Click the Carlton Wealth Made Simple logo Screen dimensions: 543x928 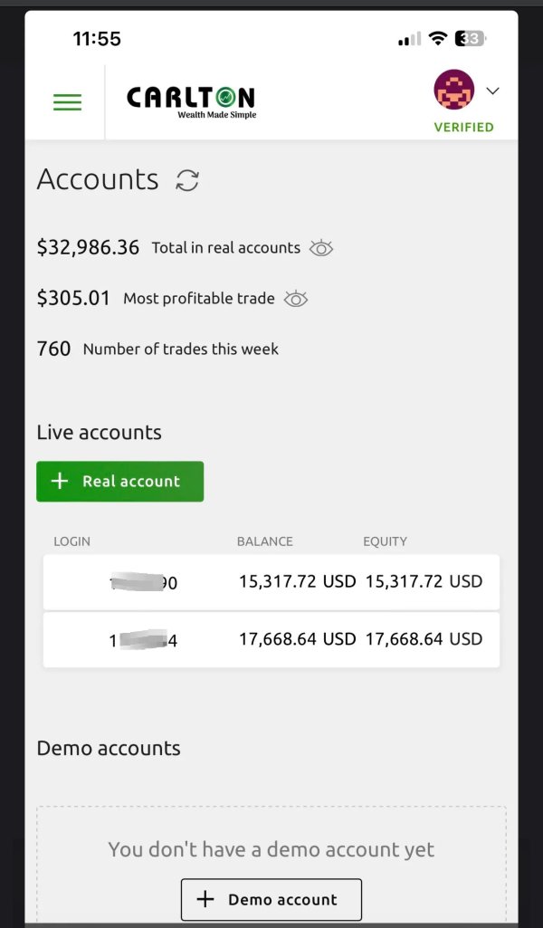pos(191,100)
